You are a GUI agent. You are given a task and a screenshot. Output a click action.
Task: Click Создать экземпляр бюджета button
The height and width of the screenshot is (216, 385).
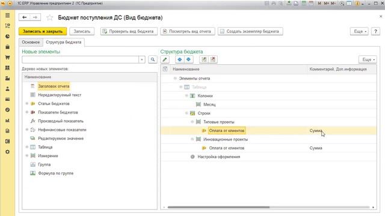[250, 31]
